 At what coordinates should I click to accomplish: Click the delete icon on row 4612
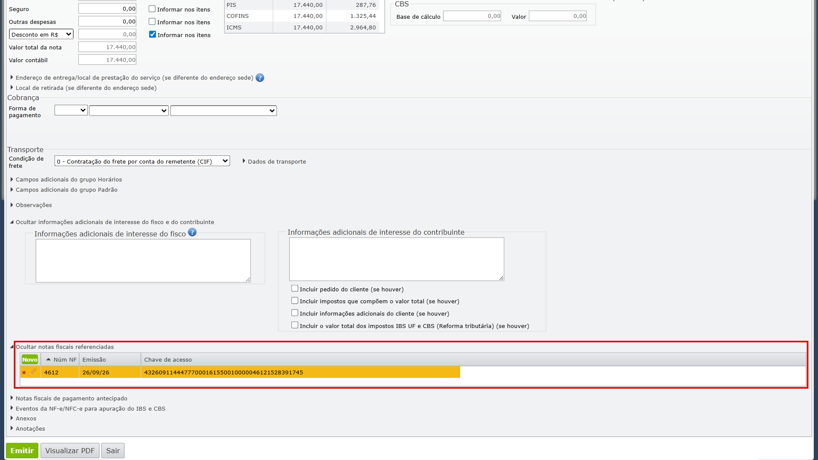(24, 373)
